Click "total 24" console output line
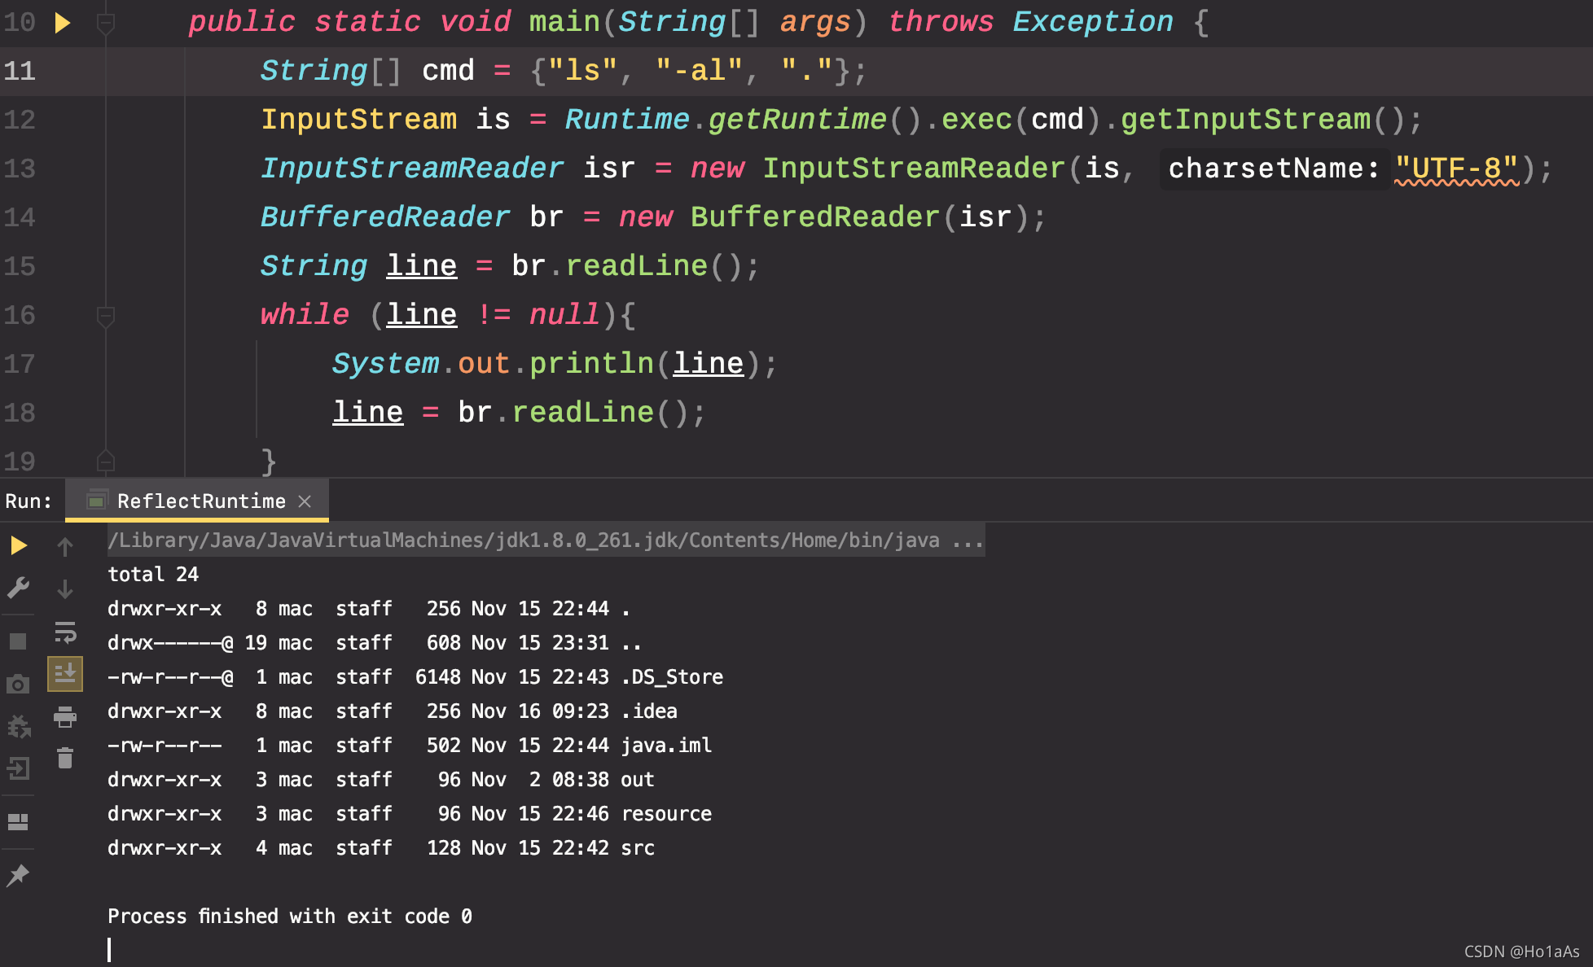 (x=153, y=575)
